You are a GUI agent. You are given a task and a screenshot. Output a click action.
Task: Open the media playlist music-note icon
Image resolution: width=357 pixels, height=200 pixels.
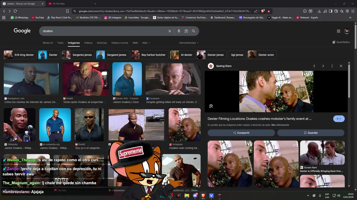click(325, 11)
